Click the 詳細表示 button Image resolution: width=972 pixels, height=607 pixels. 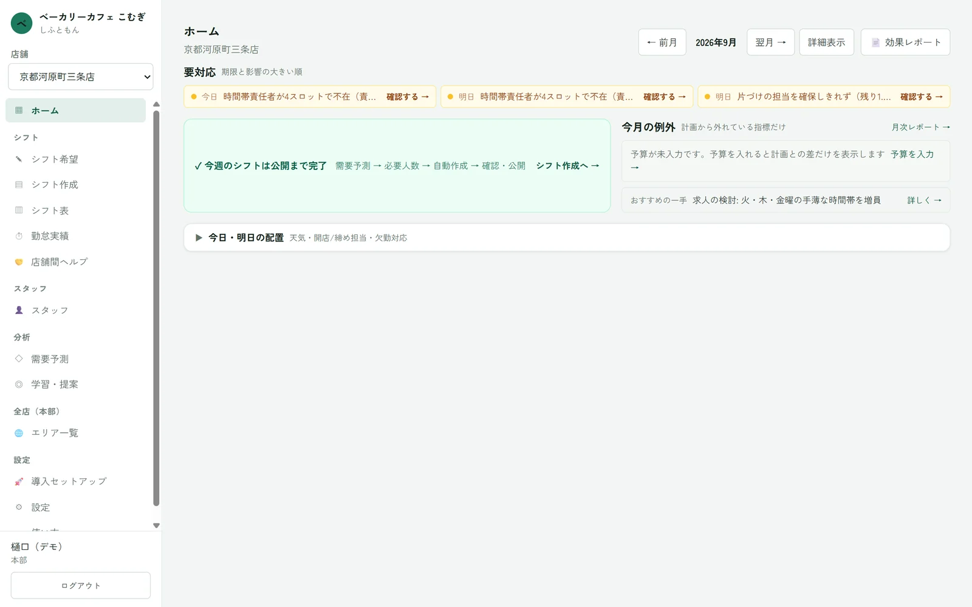coord(826,42)
